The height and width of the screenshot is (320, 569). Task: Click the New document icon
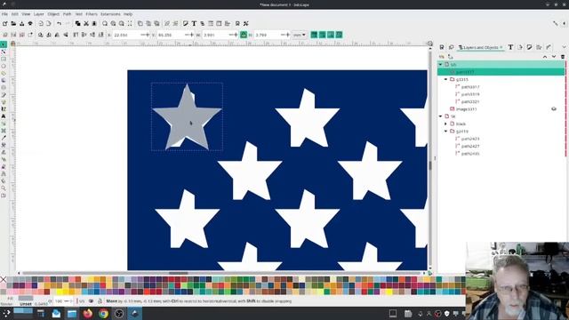click(x=4, y=24)
